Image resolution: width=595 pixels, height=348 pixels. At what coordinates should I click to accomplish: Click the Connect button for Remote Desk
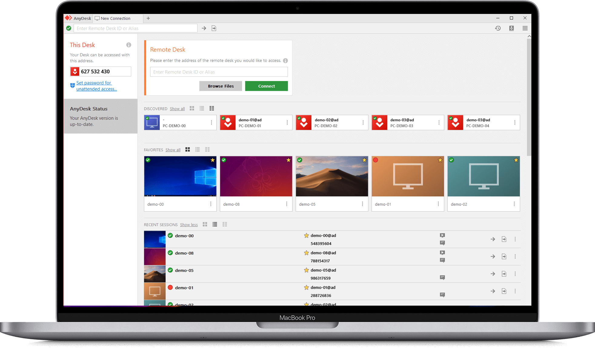tap(266, 86)
